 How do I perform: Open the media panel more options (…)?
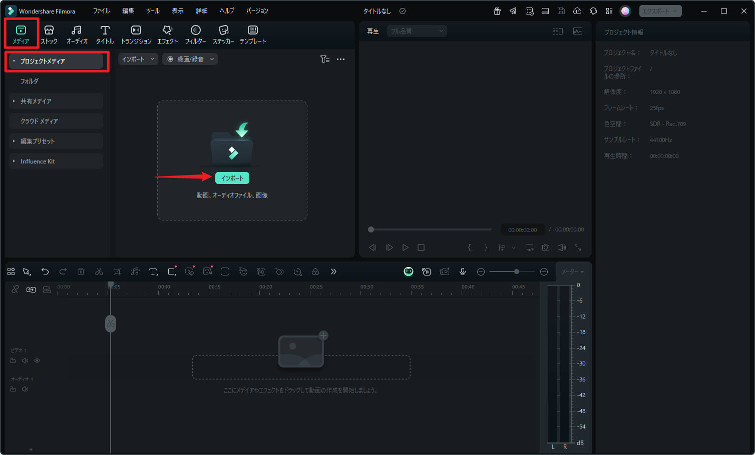click(x=340, y=59)
